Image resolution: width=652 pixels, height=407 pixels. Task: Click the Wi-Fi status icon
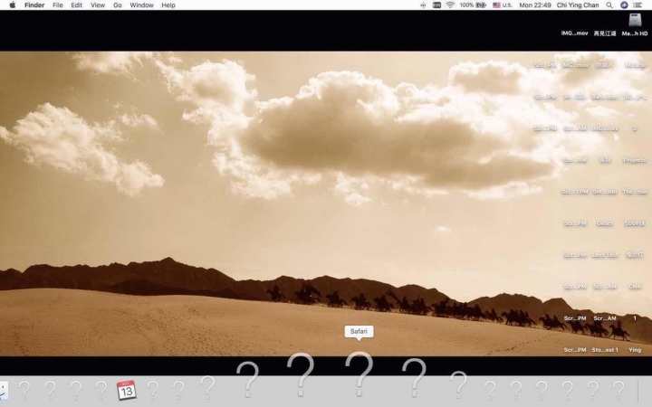(450, 5)
